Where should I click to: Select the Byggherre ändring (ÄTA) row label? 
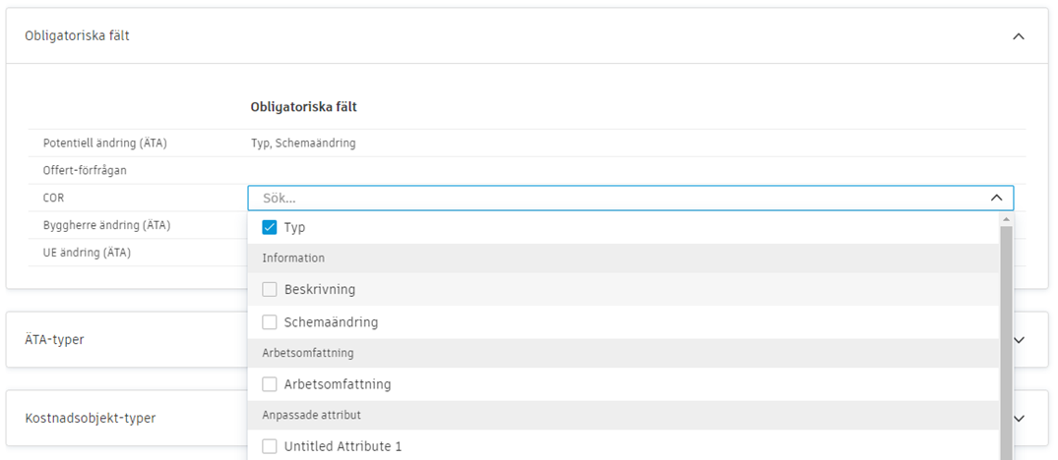tap(106, 225)
